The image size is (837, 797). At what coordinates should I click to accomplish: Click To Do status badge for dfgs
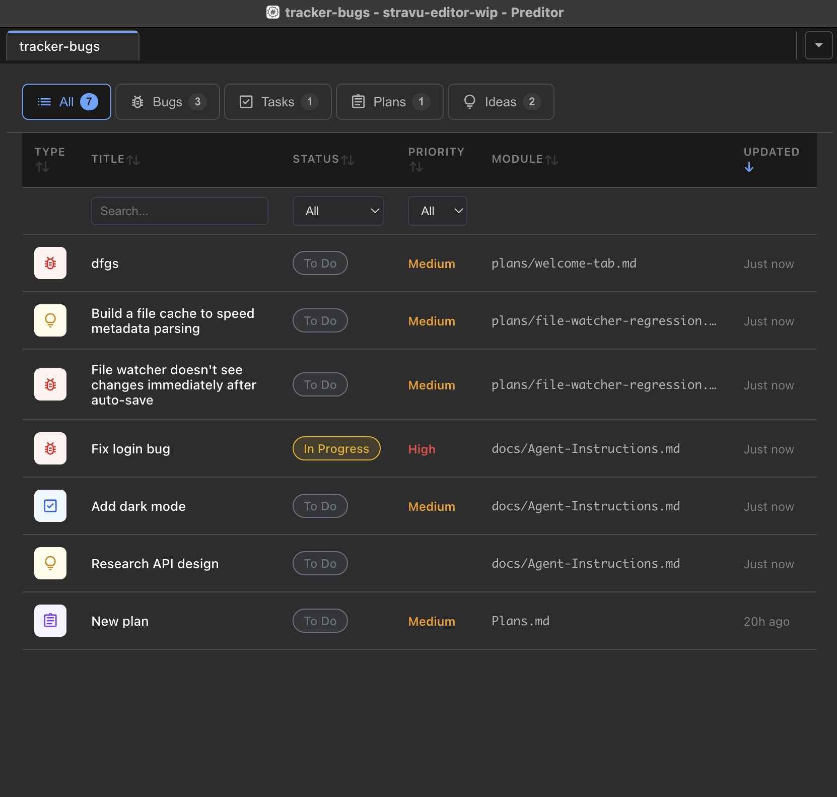320,263
